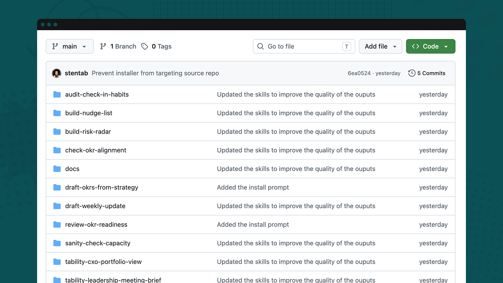Open commit 'Prevent installer from targeting source repo'
Screen dimensions: 503x283
[x=155, y=73]
